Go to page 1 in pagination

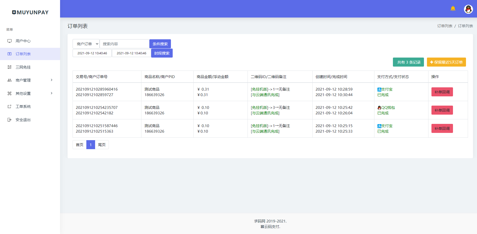[91, 145]
